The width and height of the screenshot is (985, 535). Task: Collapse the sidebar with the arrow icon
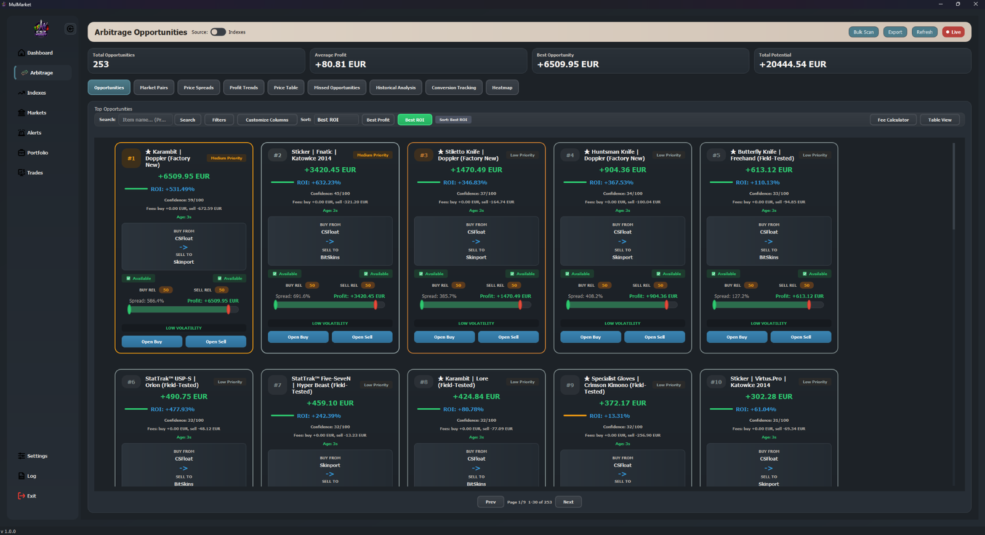coord(70,29)
